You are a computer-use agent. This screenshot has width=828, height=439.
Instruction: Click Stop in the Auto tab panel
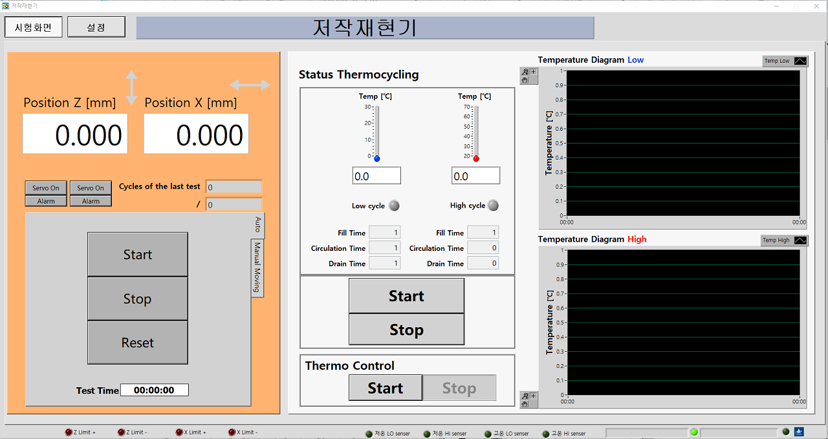[138, 299]
